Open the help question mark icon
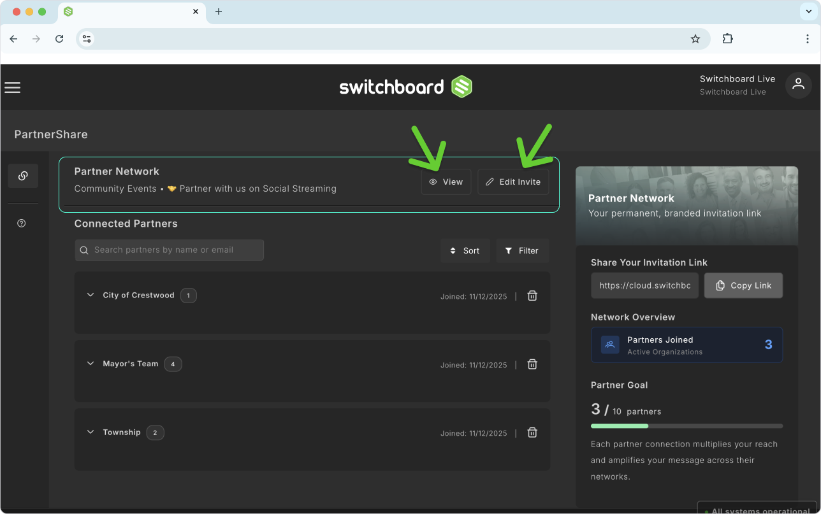This screenshot has height=514, width=821. 22,224
